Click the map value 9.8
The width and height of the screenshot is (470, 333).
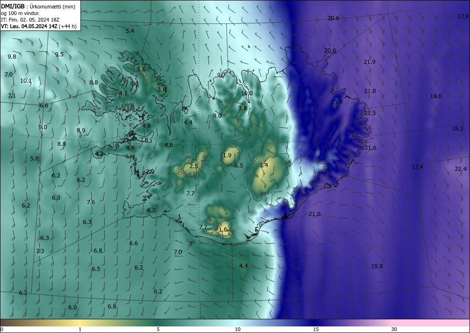click(x=12, y=57)
